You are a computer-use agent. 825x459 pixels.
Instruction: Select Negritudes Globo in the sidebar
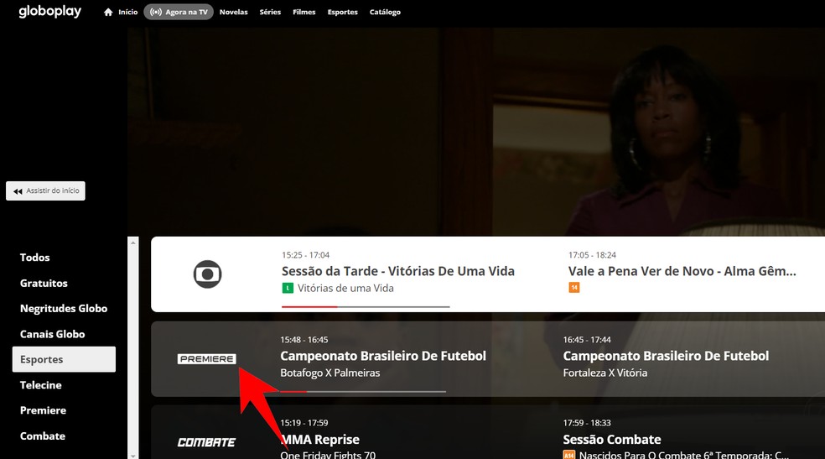pyautogui.click(x=64, y=309)
